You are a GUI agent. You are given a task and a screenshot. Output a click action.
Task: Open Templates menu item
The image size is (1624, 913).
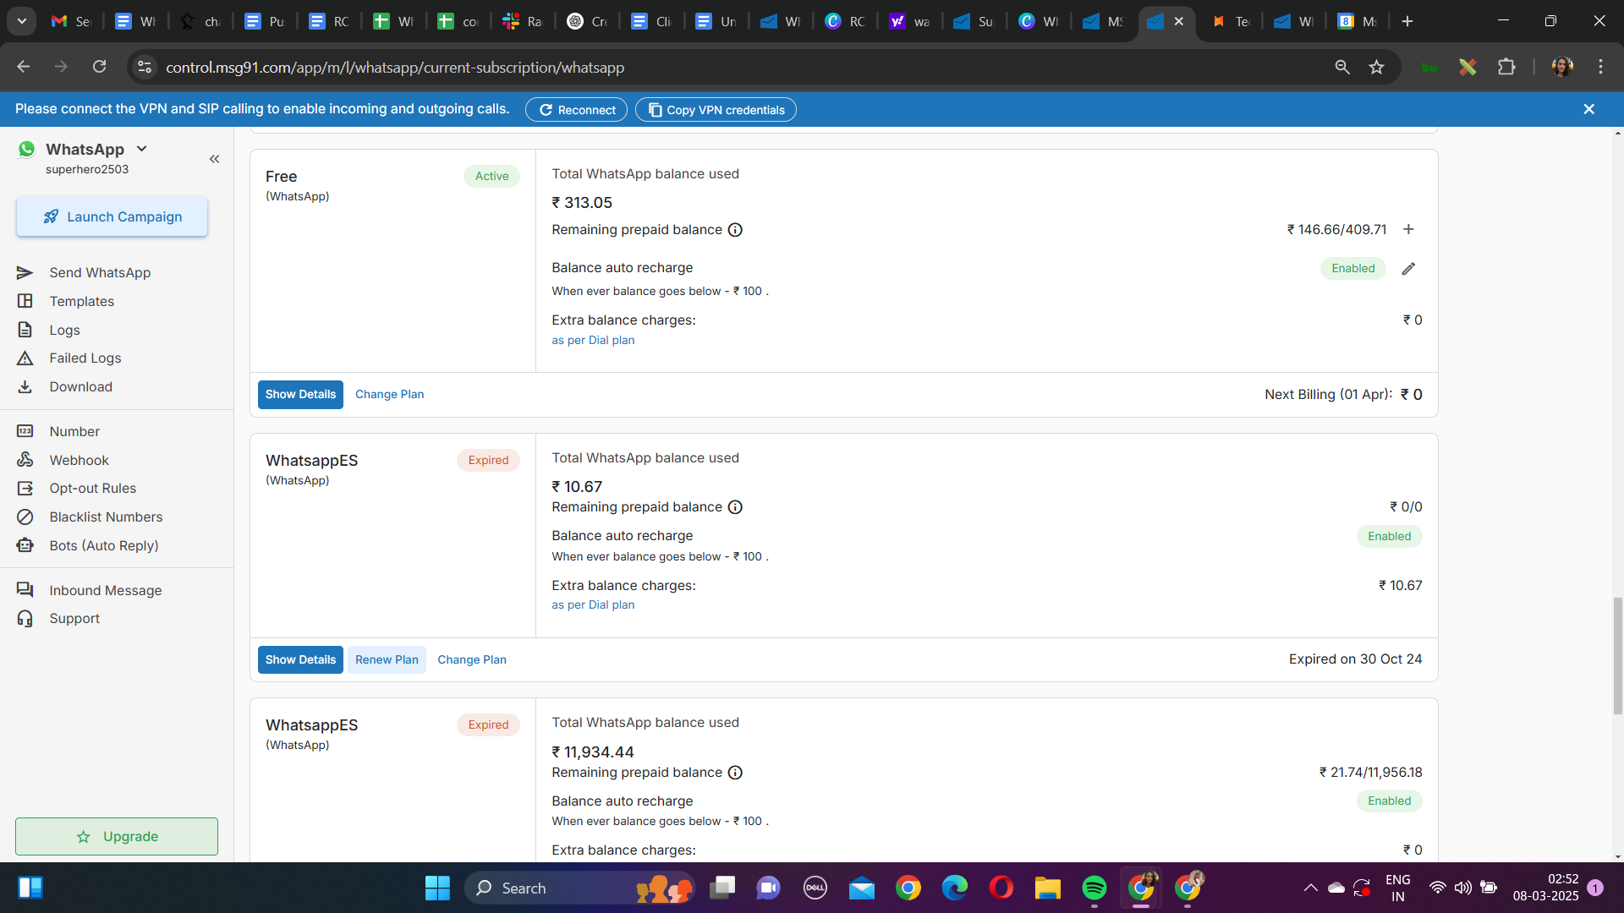[81, 301]
